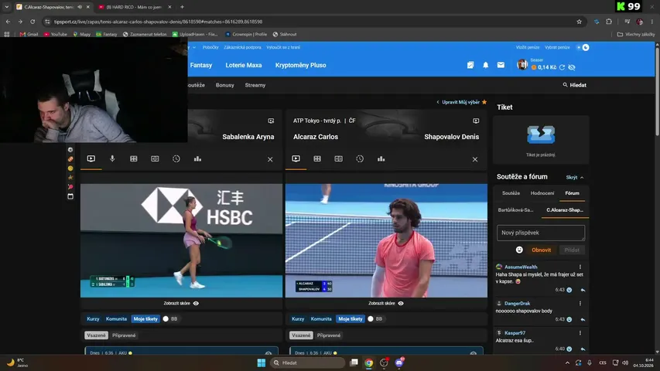Image resolution: width=660 pixels, height=371 pixels.
Task: Show score under Sabalenka stream via eye icon
Action: pyautogui.click(x=196, y=303)
